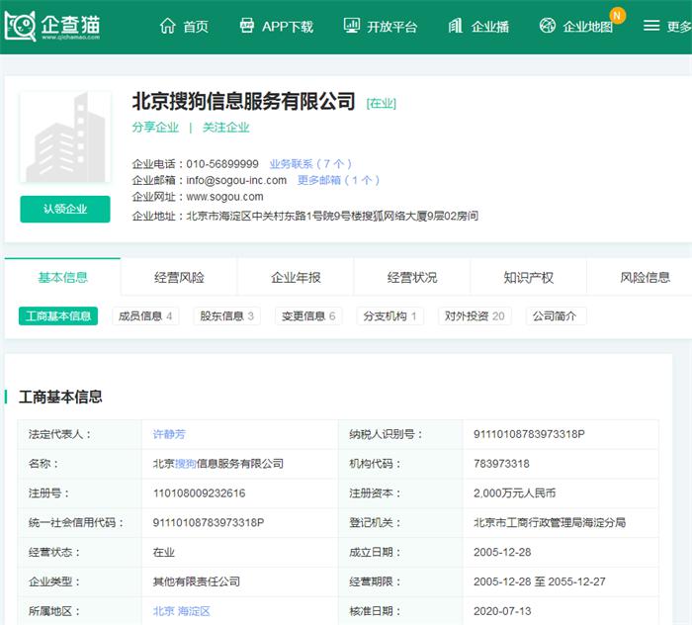Click the website www.sogou.com
Screen dimensions: 692x625
click(x=224, y=197)
